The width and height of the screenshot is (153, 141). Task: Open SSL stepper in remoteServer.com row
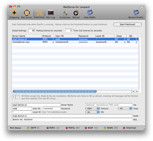tap(136, 42)
